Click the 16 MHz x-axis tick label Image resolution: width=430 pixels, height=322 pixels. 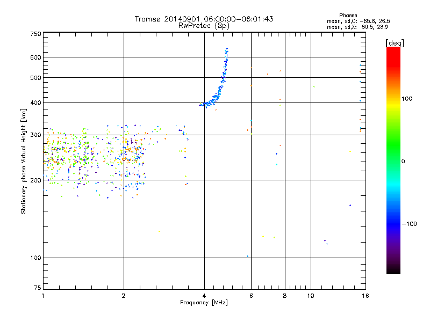click(364, 296)
